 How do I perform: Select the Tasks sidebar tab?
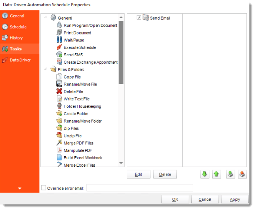[20, 49]
